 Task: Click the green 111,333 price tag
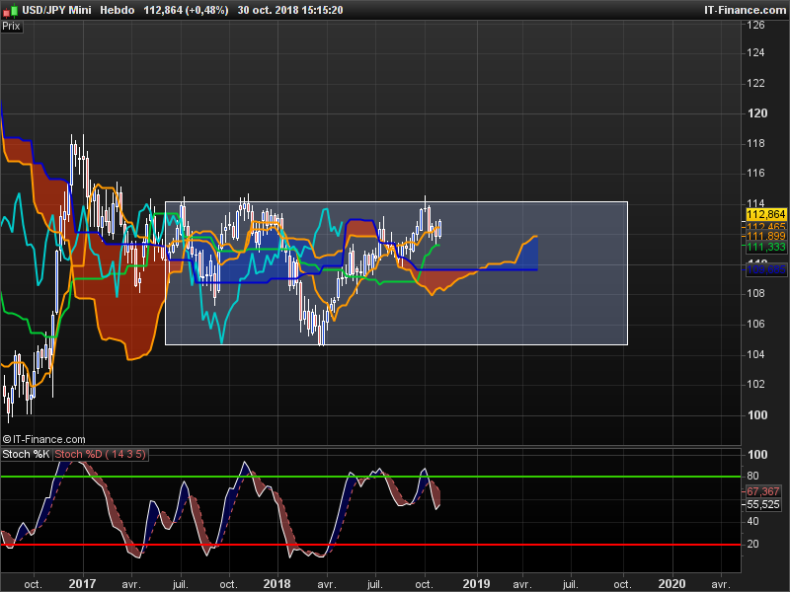(x=766, y=248)
